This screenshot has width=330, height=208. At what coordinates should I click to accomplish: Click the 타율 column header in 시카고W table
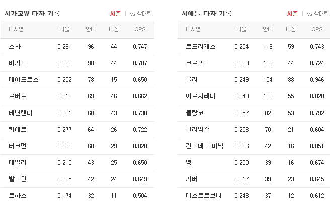tap(64, 29)
